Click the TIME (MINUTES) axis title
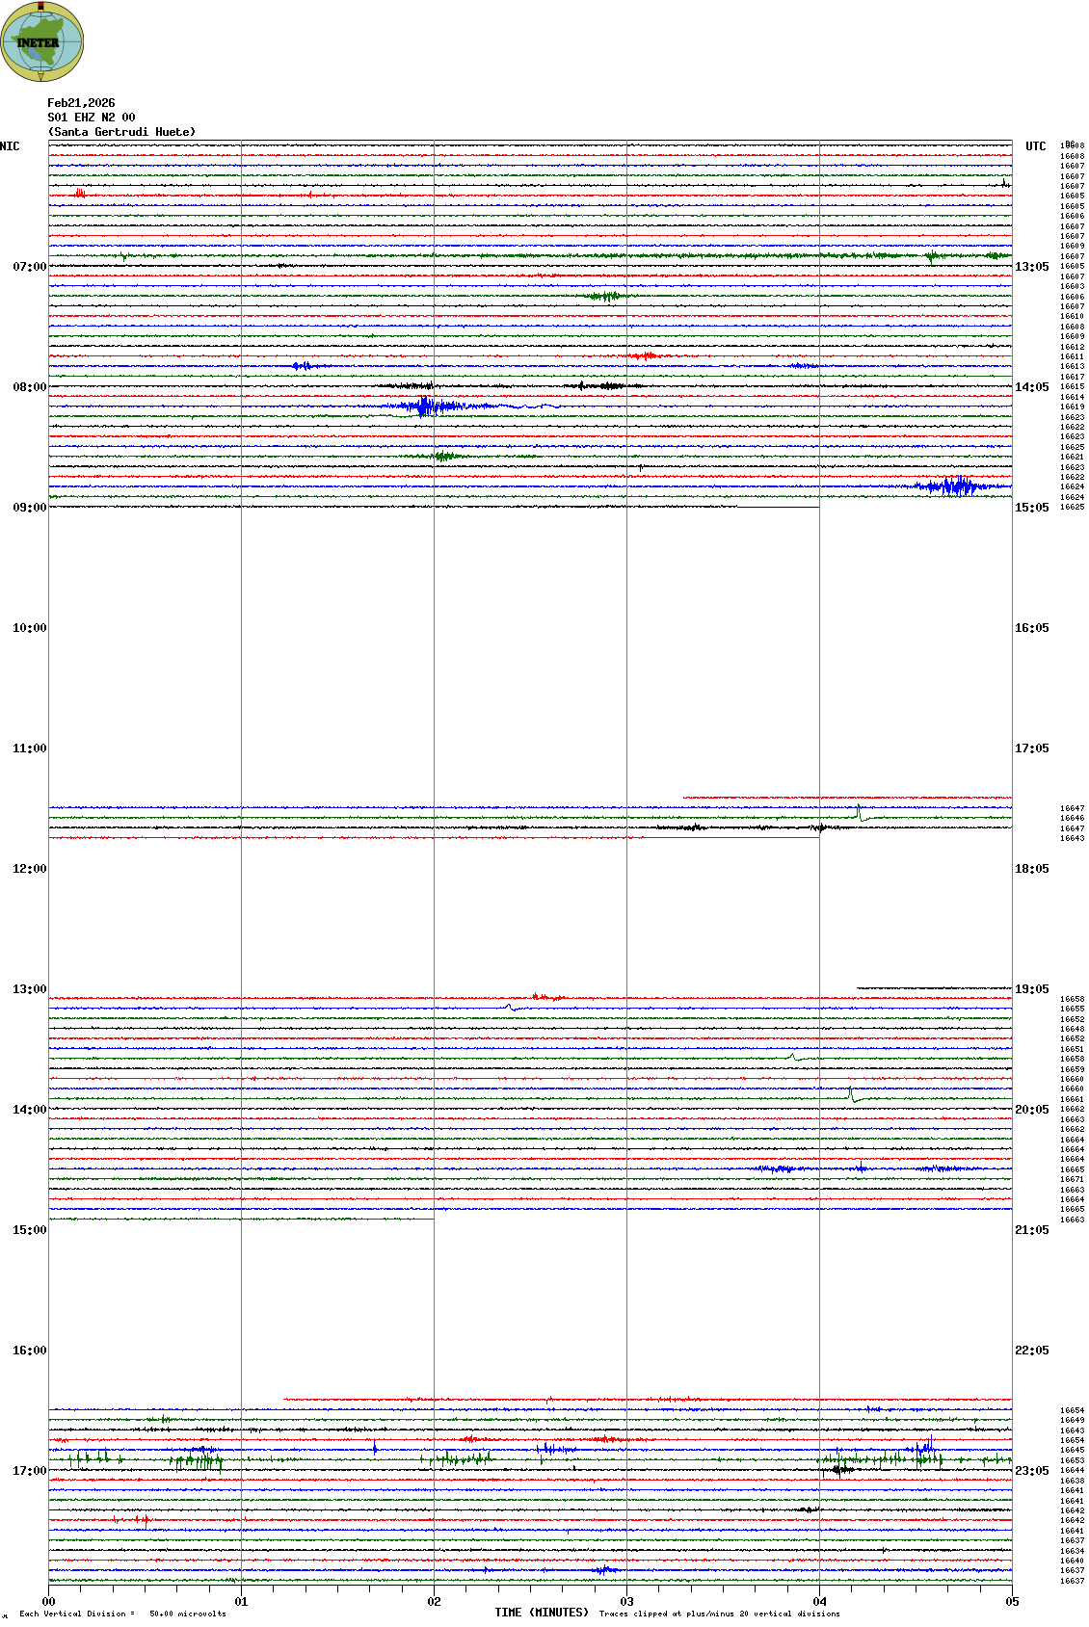The height and width of the screenshot is (1627, 1089). [x=542, y=1613]
